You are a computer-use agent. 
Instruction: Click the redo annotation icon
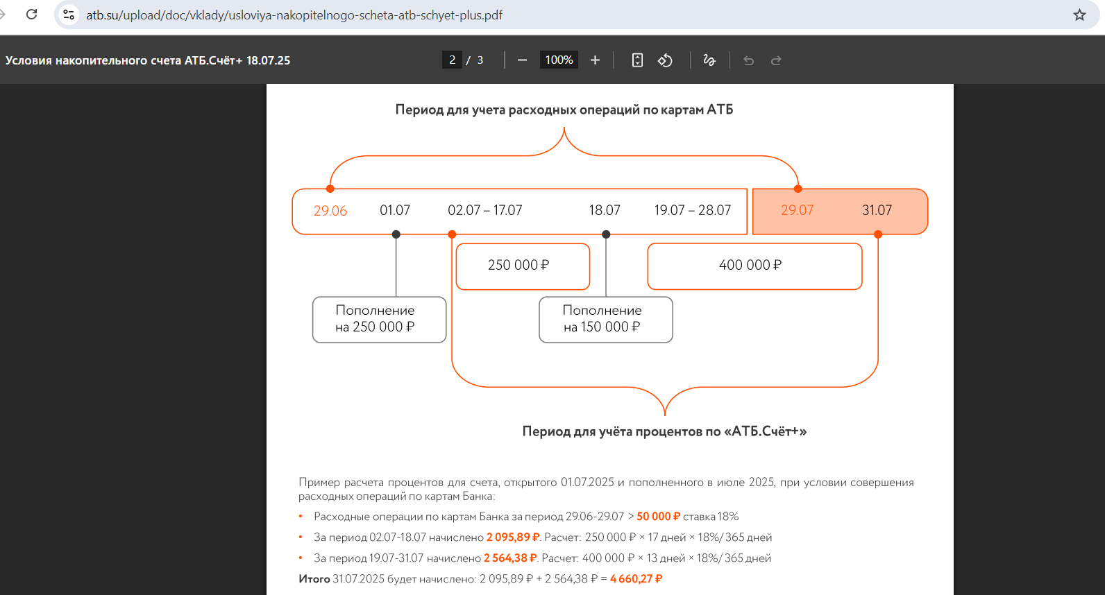click(776, 60)
